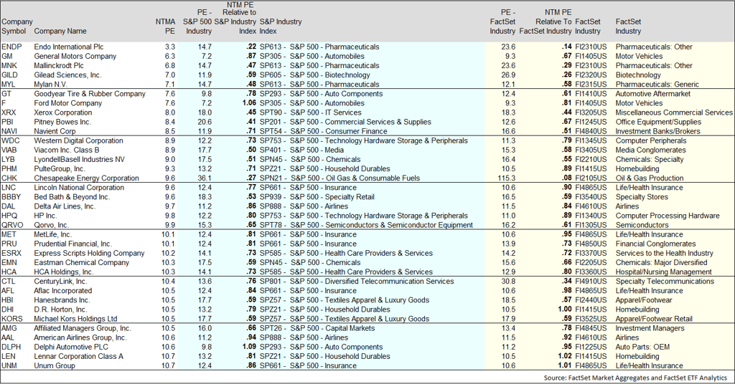
Task: Select Gilead Sciences, Inc. row name
Action: pyautogui.click(x=67, y=75)
